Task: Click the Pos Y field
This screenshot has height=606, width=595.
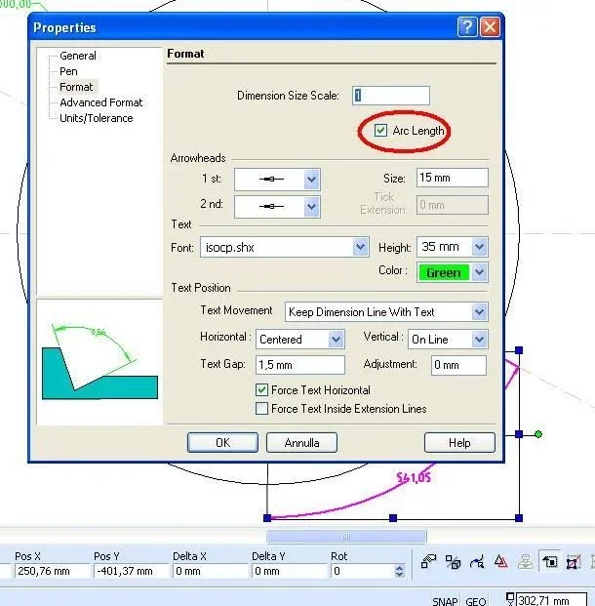Action: [131, 571]
